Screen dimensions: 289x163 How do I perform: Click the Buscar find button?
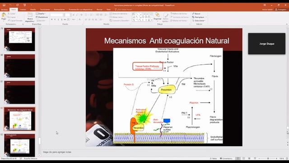pyautogui.click(x=196, y=14)
